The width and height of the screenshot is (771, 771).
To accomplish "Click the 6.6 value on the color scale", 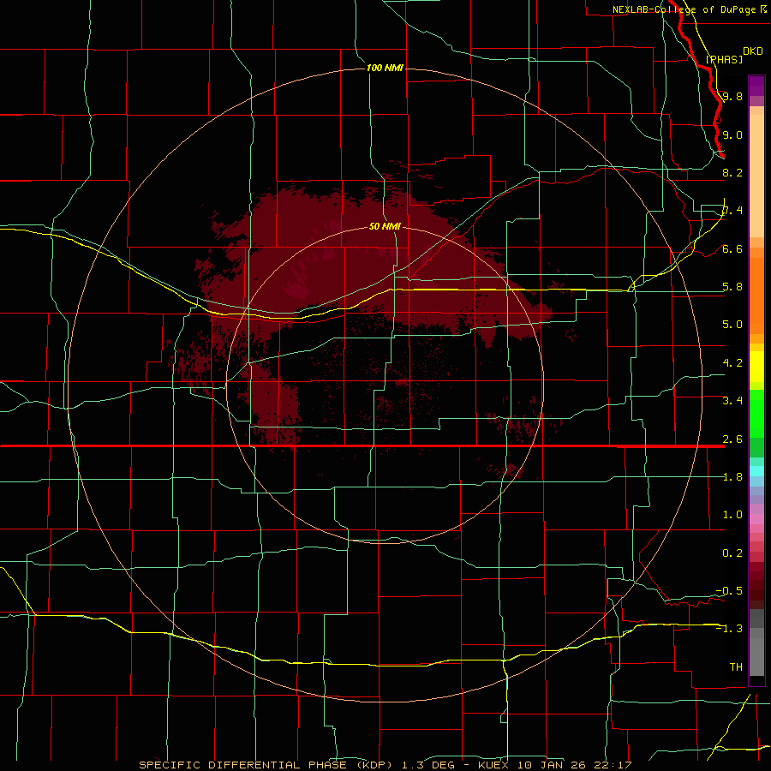I will click(x=732, y=248).
